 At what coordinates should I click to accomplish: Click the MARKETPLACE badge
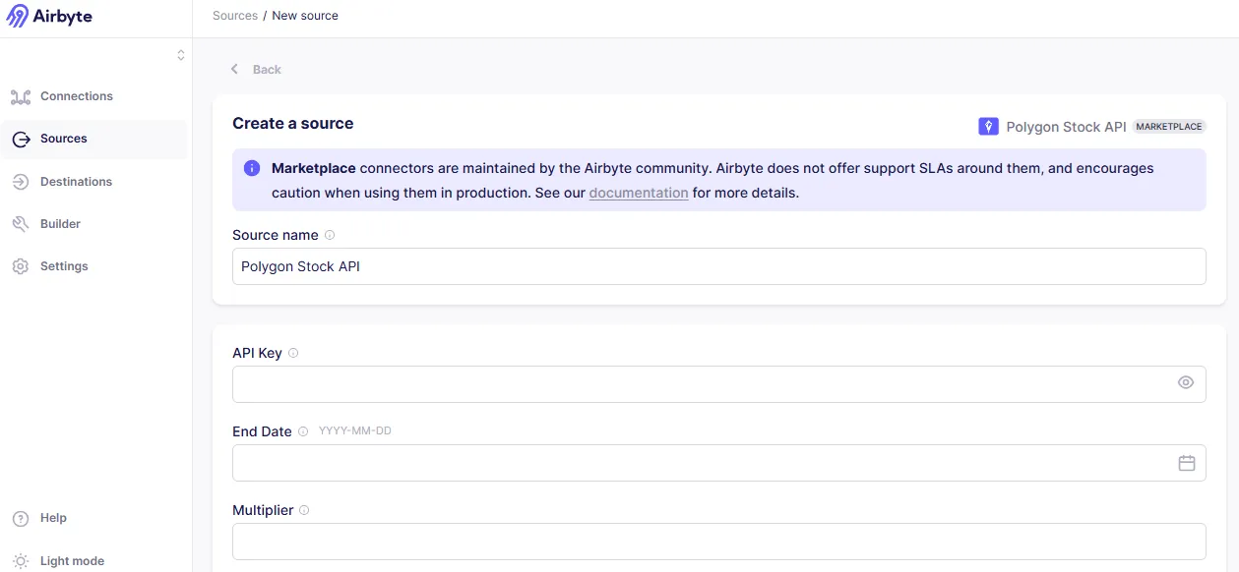pos(1169,127)
